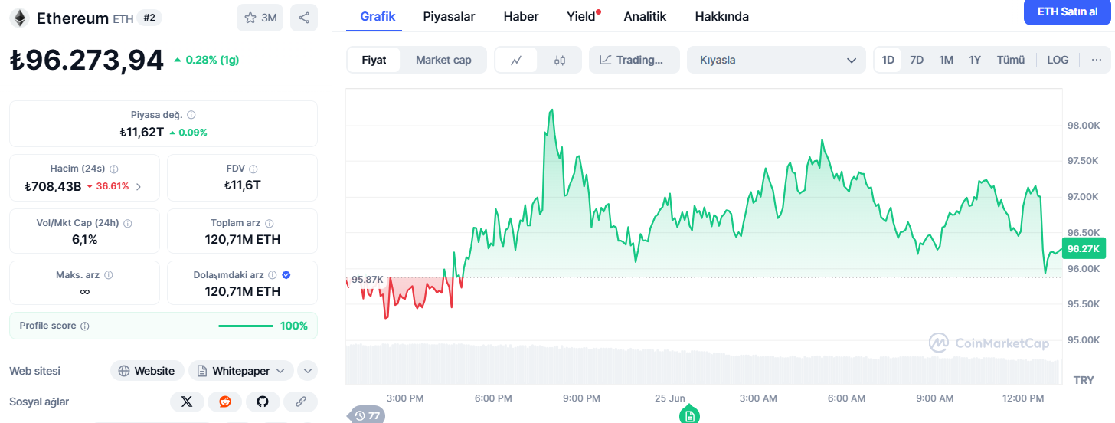Screen dimensions: 1115x423
Task: Click info icon next to Vol/Mkt Cap (24h)
Action: [128, 223]
